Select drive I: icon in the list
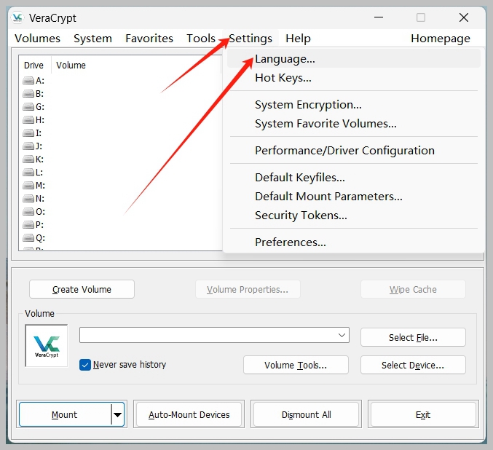 pyautogui.click(x=28, y=133)
